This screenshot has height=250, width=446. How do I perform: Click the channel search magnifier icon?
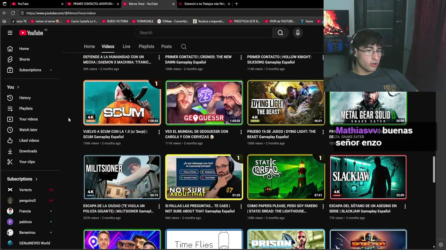tap(184, 47)
